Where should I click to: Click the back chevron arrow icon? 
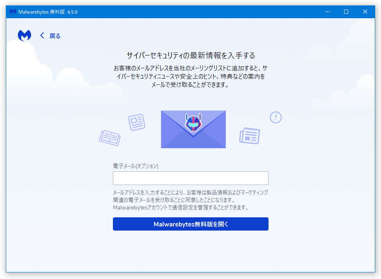tap(42, 36)
